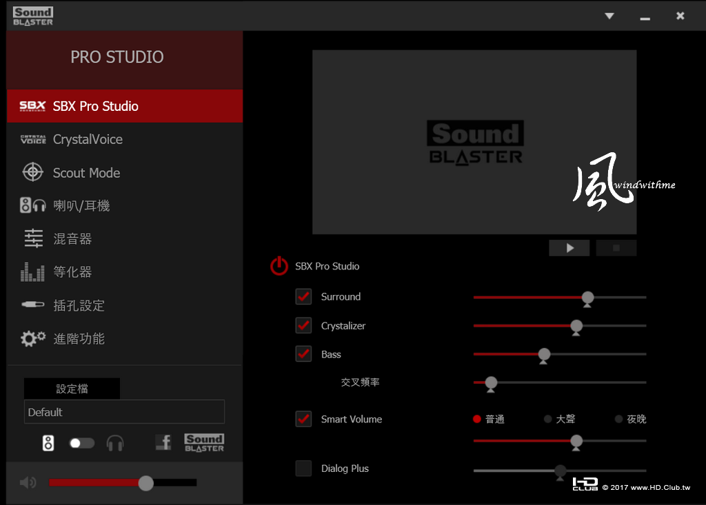The height and width of the screenshot is (505, 706).
Task: Open the 進階功能 advanced settings
Action: [x=79, y=338]
